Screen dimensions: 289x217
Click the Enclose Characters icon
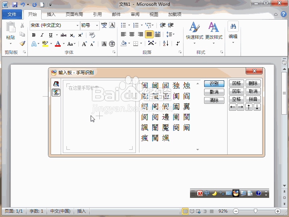112,44
